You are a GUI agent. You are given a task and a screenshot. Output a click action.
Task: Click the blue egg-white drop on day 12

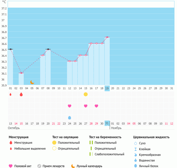(x=70, y=117)
